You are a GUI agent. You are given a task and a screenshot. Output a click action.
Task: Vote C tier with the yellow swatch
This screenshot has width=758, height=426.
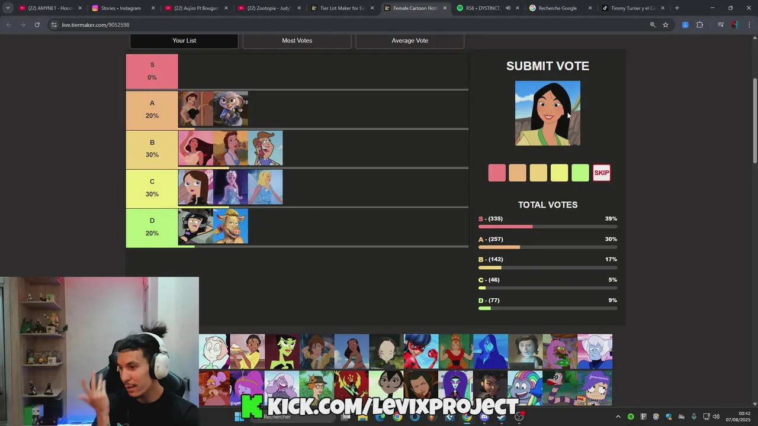coord(560,173)
